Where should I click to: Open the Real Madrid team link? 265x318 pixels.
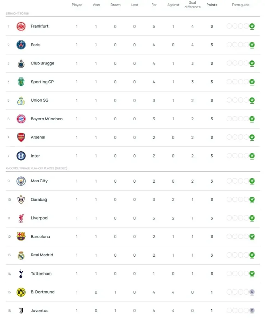(x=41, y=255)
